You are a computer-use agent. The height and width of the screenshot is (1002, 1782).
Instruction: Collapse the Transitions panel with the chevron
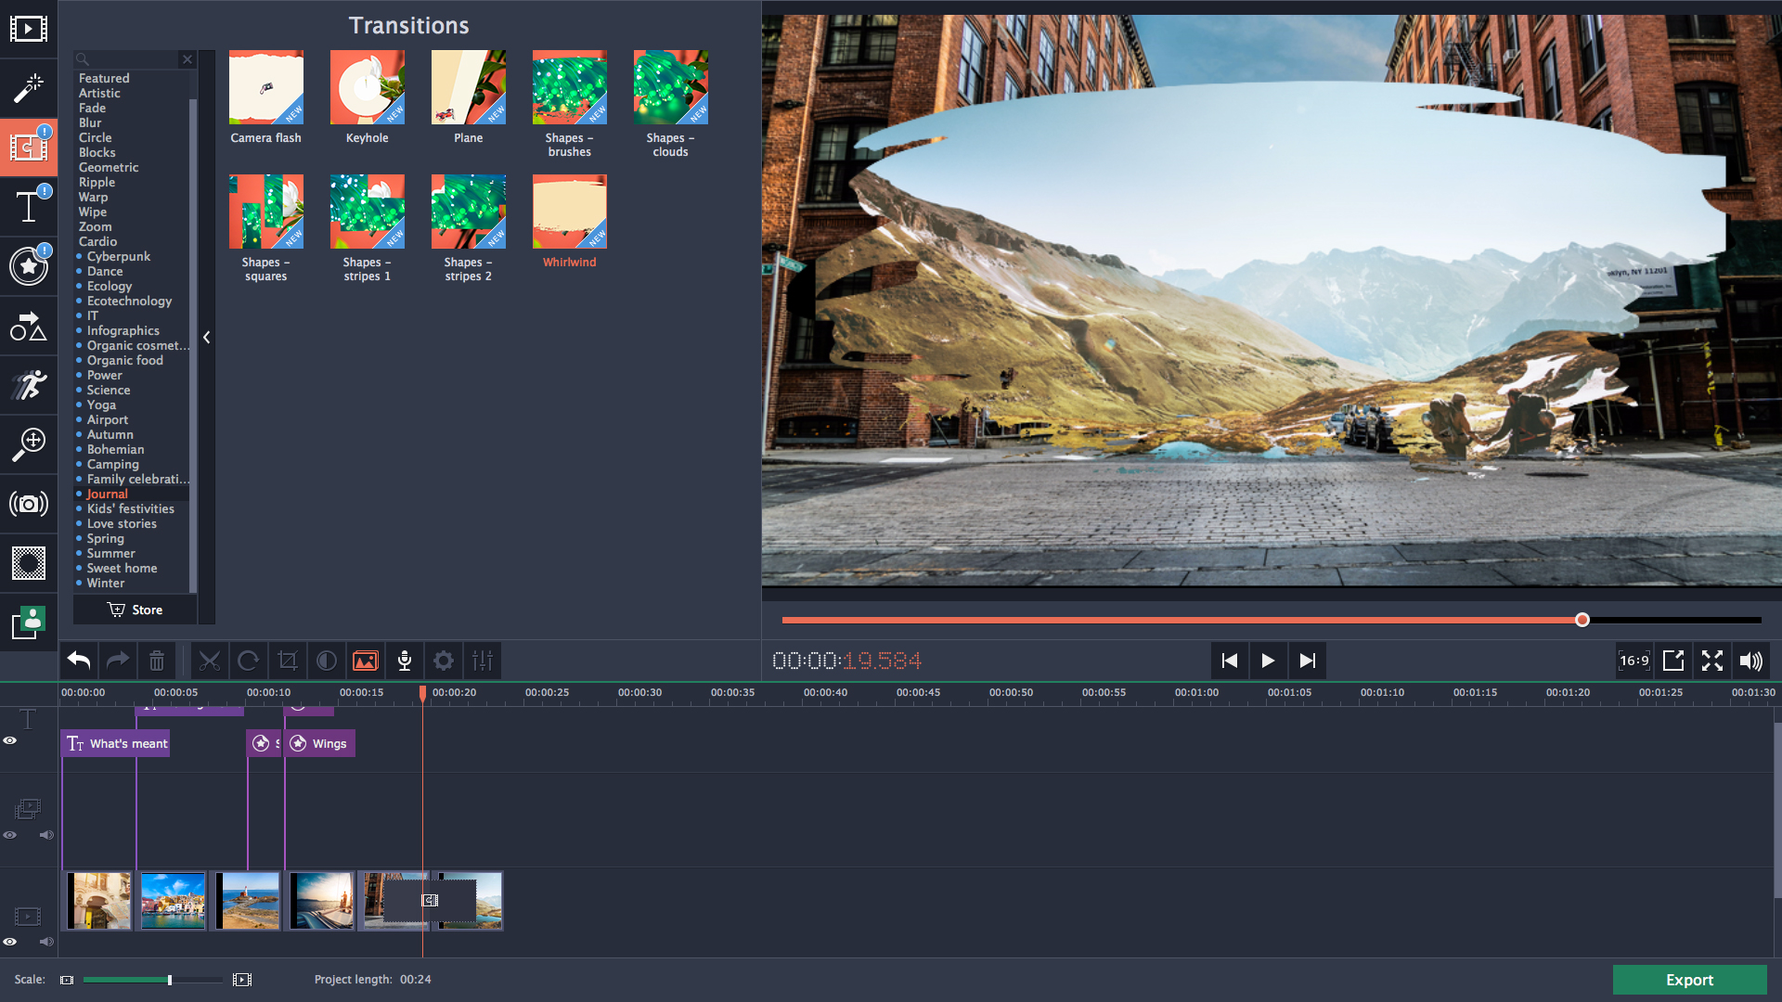(206, 338)
